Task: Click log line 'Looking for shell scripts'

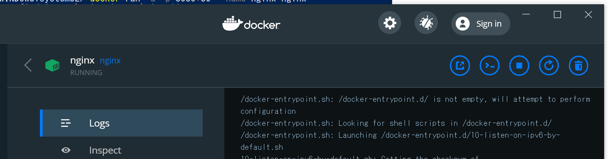Action: click(x=396, y=123)
